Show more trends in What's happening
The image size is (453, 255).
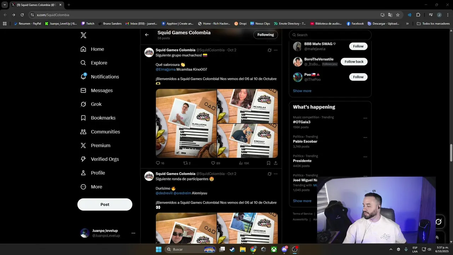pos(302,201)
